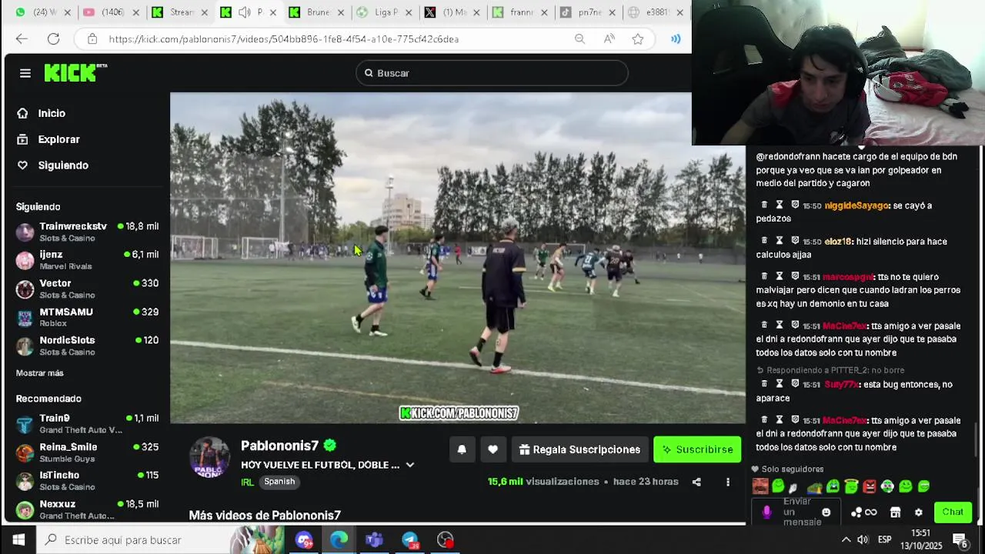Click the infinity icon in chat bar
This screenshot has height=554, width=985.
click(871, 512)
